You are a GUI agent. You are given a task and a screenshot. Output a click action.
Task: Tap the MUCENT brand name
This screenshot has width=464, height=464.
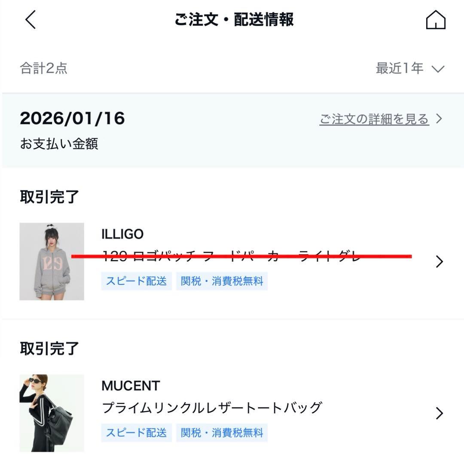coord(131,385)
